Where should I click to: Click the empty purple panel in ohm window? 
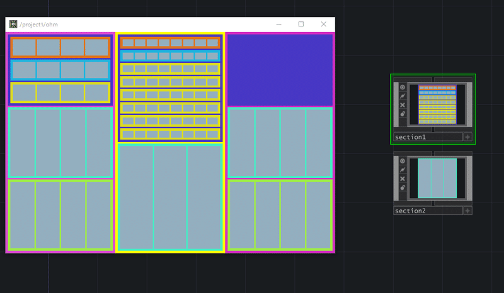click(x=280, y=70)
